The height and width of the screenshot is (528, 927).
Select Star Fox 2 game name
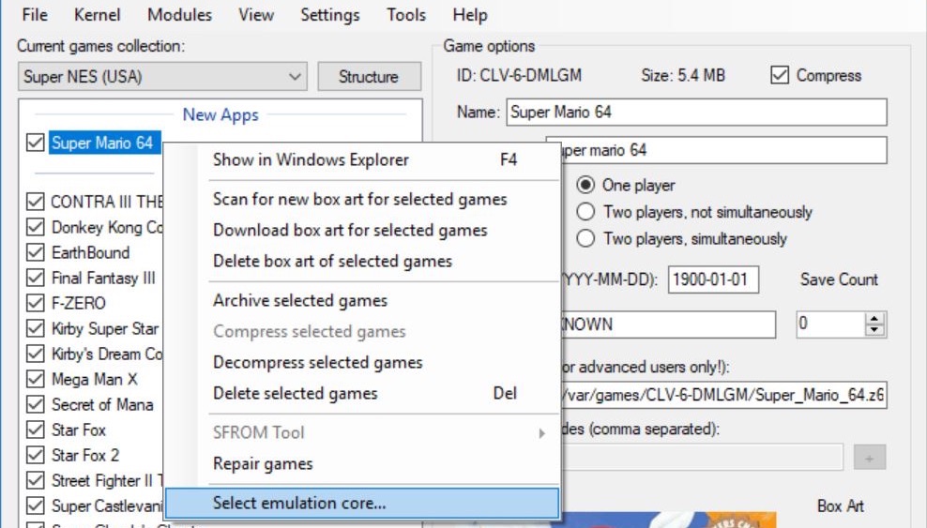click(x=85, y=456)
